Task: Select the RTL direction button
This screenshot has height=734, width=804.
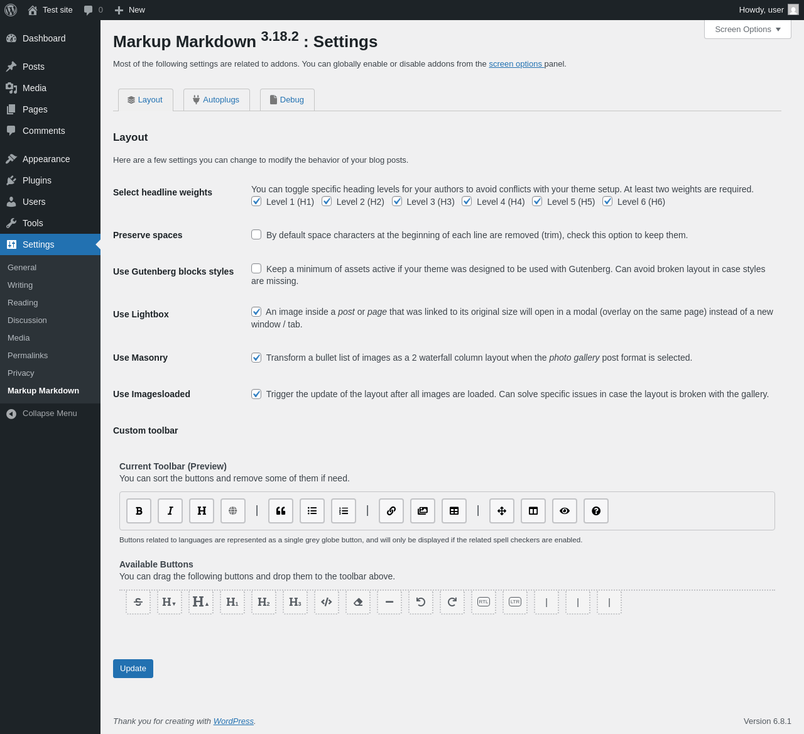Action: pyautogui.click(x=484, y=602)
